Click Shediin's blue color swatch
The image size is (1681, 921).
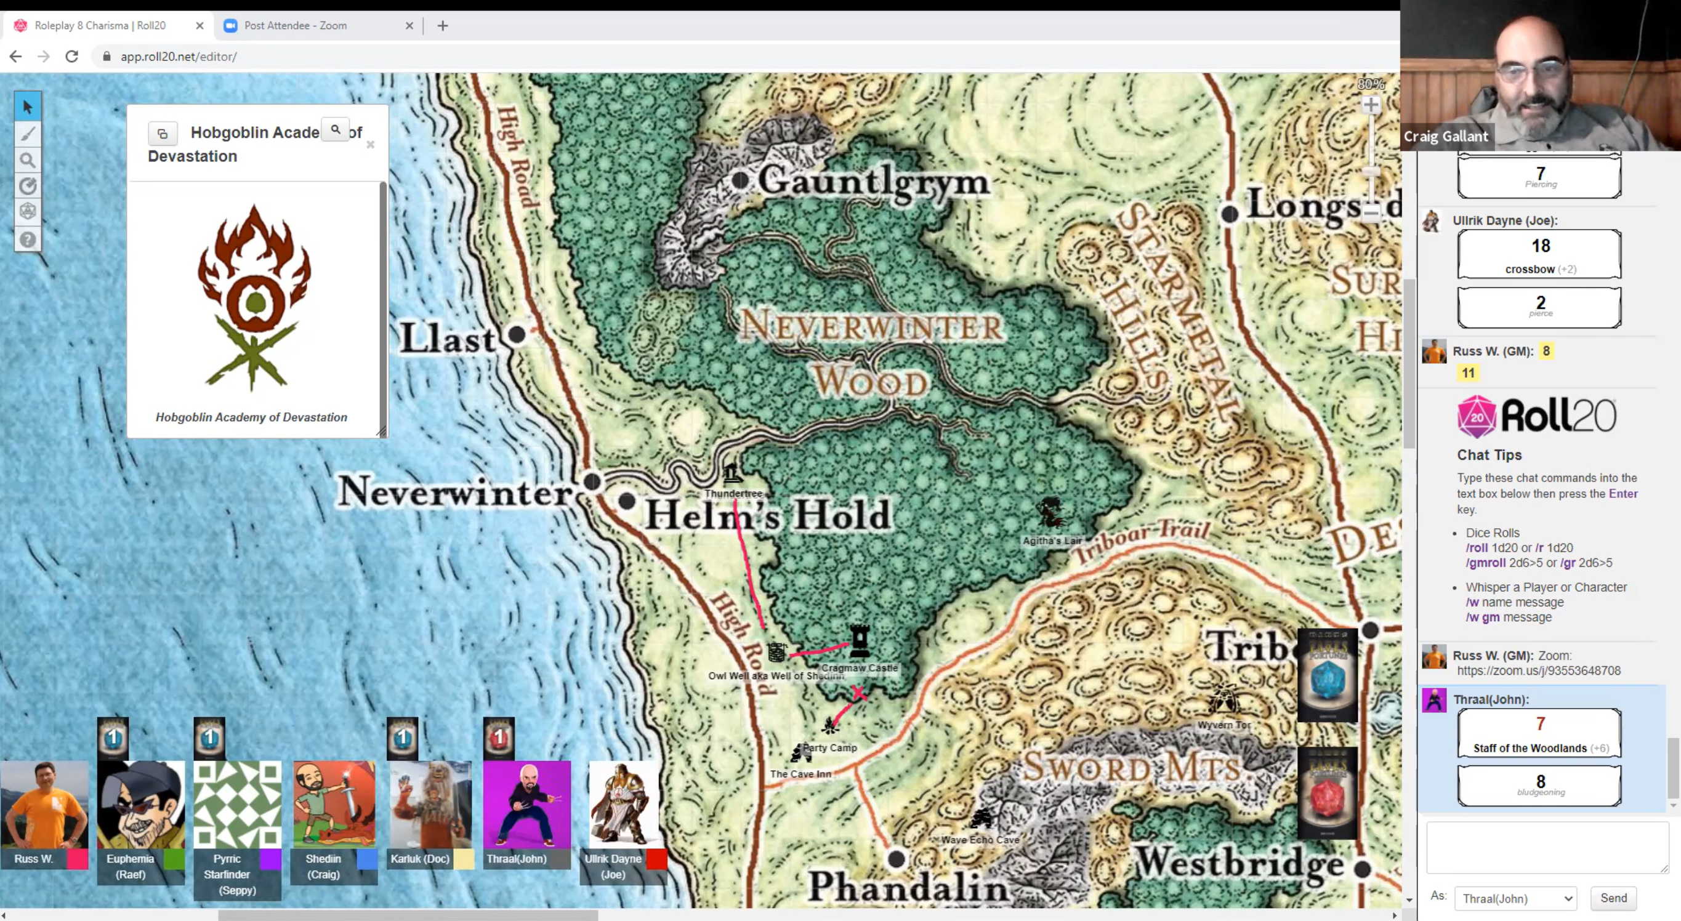coord(367,859)
